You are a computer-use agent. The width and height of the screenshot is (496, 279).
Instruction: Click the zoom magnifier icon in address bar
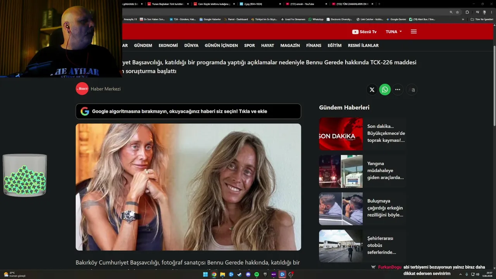(x=451, y=12)
